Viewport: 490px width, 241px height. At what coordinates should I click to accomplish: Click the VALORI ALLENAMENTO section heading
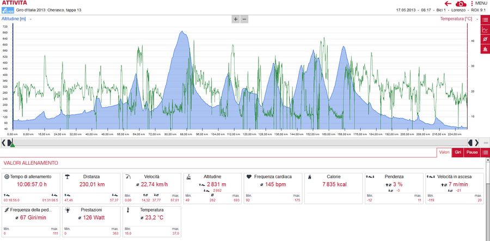31,163
